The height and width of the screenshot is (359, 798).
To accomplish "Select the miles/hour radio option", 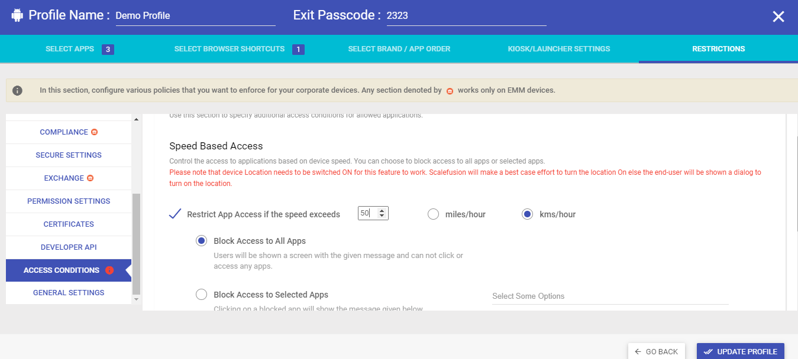I will [433, 214].
